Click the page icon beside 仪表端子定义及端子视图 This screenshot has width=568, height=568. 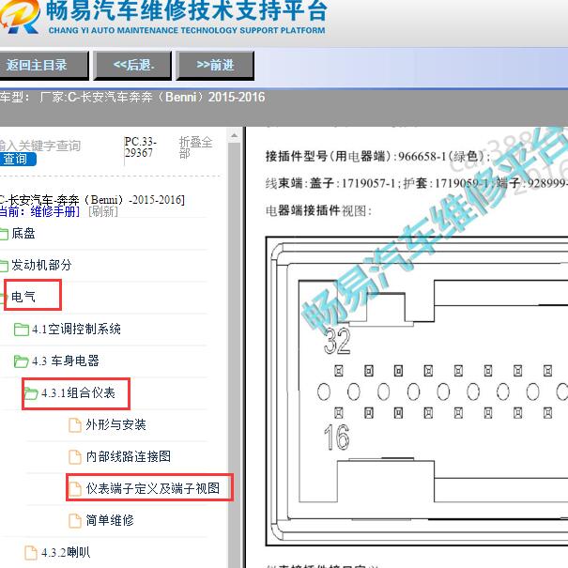75,489
